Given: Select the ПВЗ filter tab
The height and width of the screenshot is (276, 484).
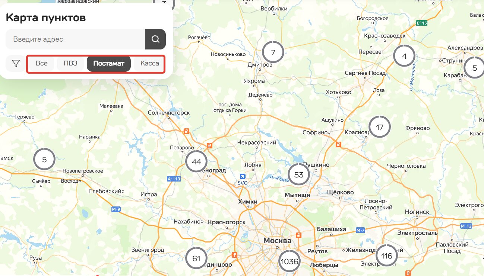Looking at the screenshot, I should click(x=70, y=64).
